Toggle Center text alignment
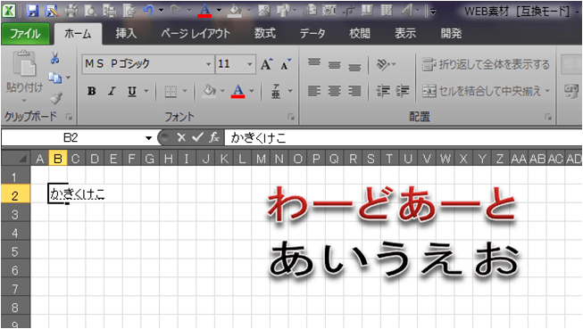 click(334, 91)
